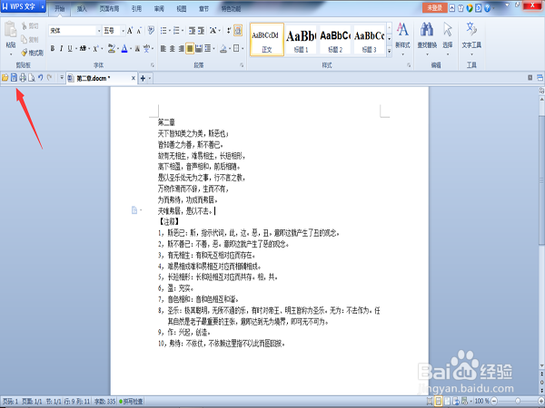
Task: Increase font size with grow font icon
Action: 130,31
